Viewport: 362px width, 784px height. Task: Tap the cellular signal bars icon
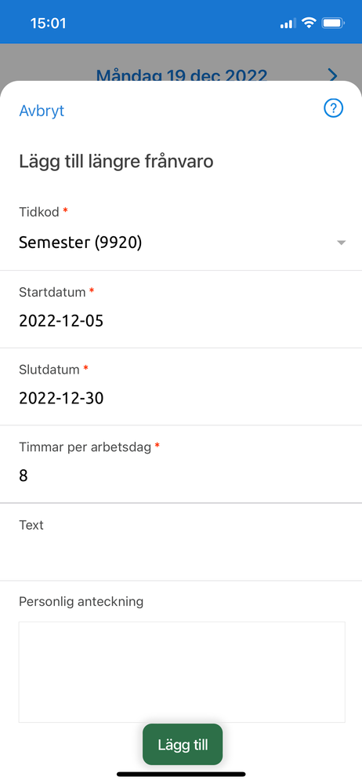[x=288, y=24]
